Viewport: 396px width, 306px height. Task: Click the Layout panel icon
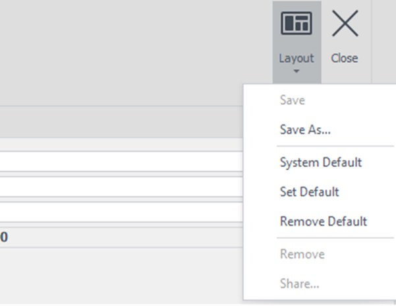296,24
